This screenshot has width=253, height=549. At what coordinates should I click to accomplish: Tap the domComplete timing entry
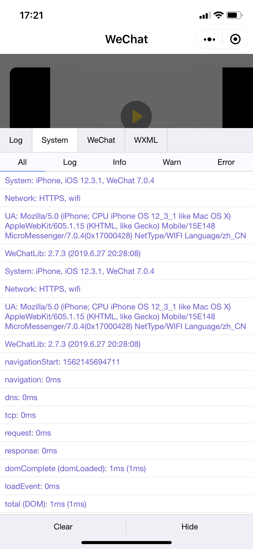[75, 468]
